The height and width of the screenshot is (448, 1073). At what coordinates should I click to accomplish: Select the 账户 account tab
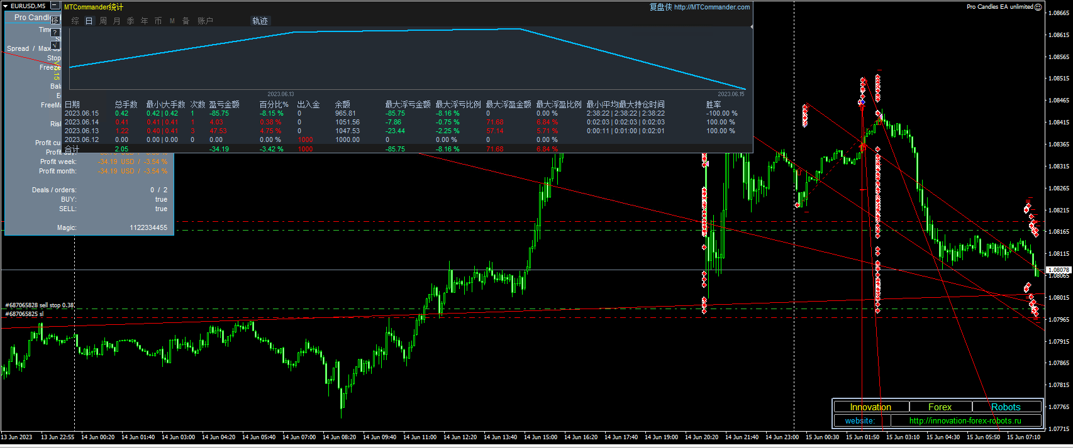(x=205, y=21)
